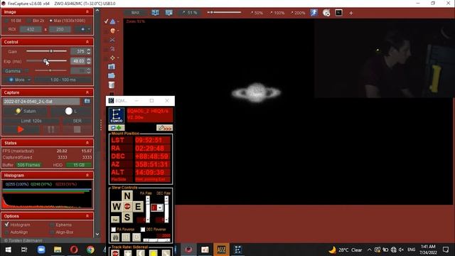Viewport: 455px width, 256px height.
Task: Open the capture folder icon beside filename
Action: [87, 101]
